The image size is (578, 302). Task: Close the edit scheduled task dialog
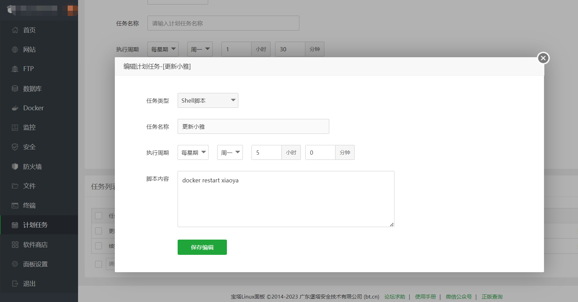click(543, 58)
